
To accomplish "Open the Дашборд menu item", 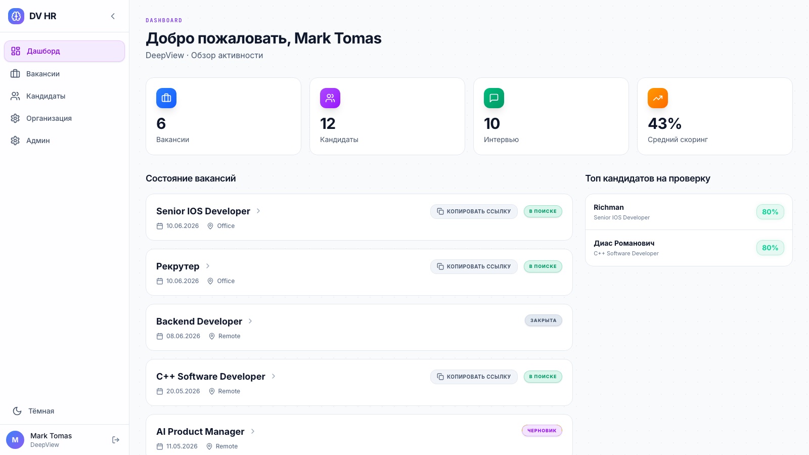I will click(x=64, y=51).
